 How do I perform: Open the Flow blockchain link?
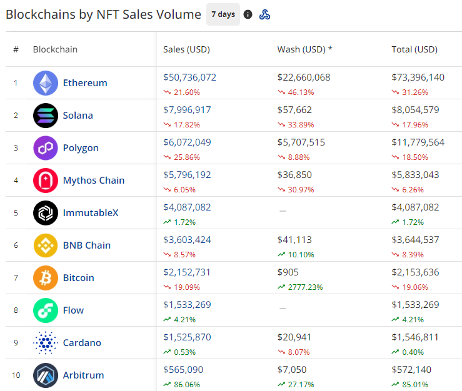point(73,310)
